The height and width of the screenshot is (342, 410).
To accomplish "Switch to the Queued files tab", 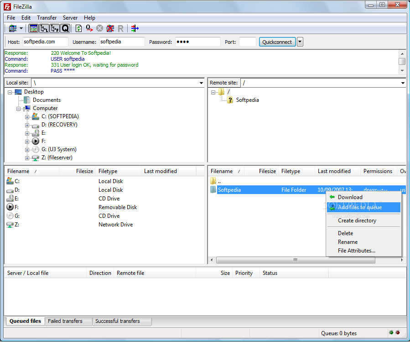I will pos(25,321).
